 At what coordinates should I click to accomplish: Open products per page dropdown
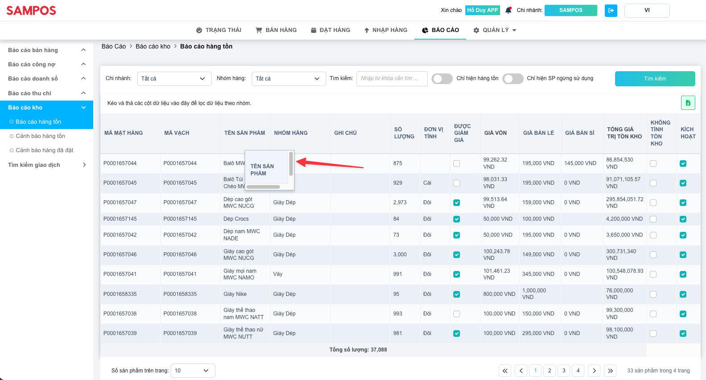pyautogui.click(x=193, y=371)
